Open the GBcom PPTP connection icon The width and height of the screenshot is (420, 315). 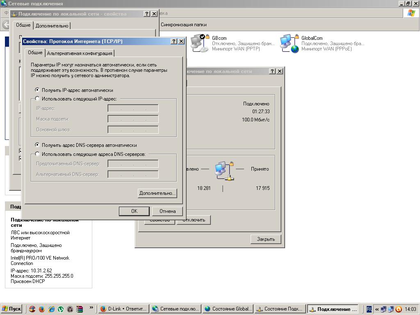[x=200, y=43]
